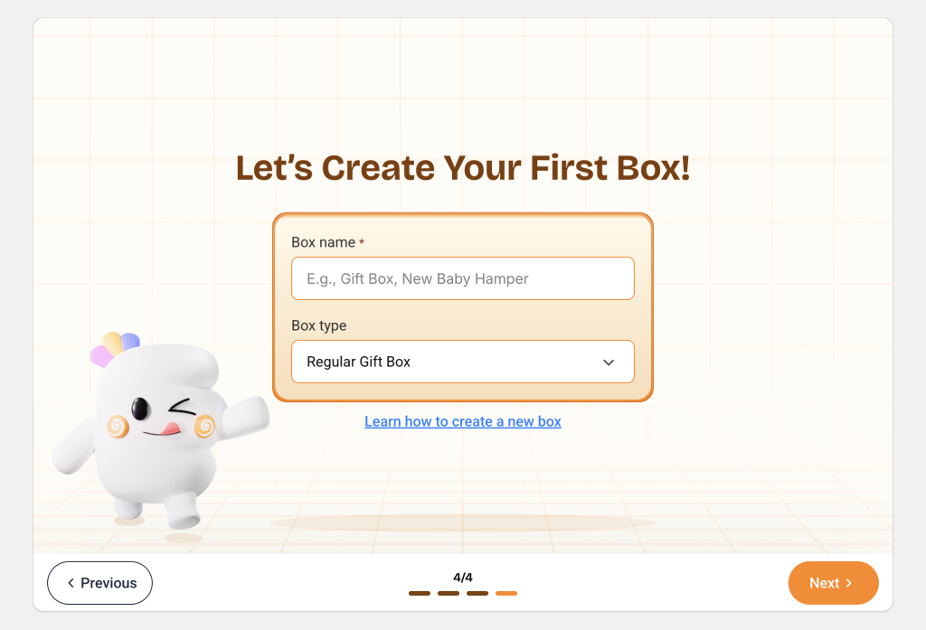Click the red required asterisk by Box name
This screenshot has height=630, width=926.
(x=362, y=242)
